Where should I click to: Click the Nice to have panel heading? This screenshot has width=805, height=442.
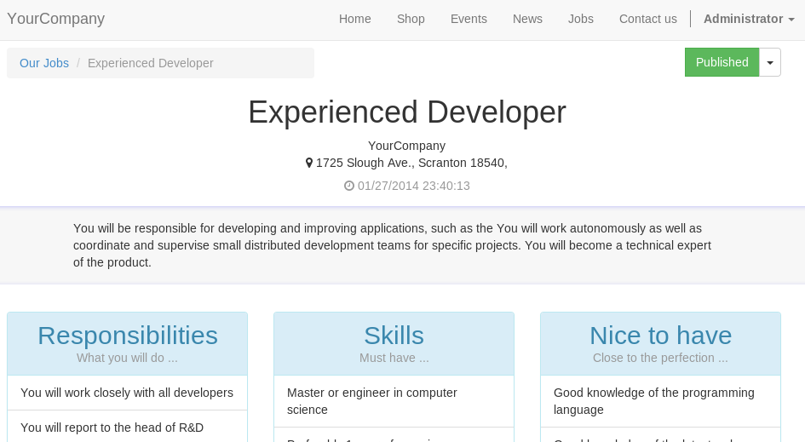pos(661,336)
